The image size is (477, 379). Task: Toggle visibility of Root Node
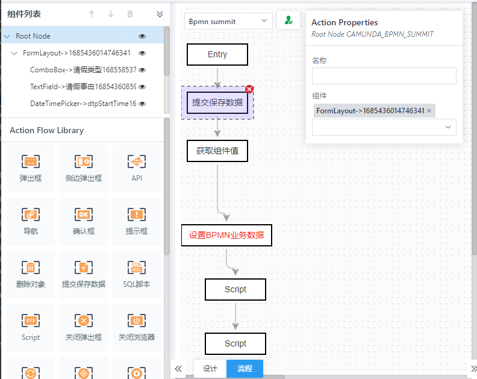click(142, 36)
